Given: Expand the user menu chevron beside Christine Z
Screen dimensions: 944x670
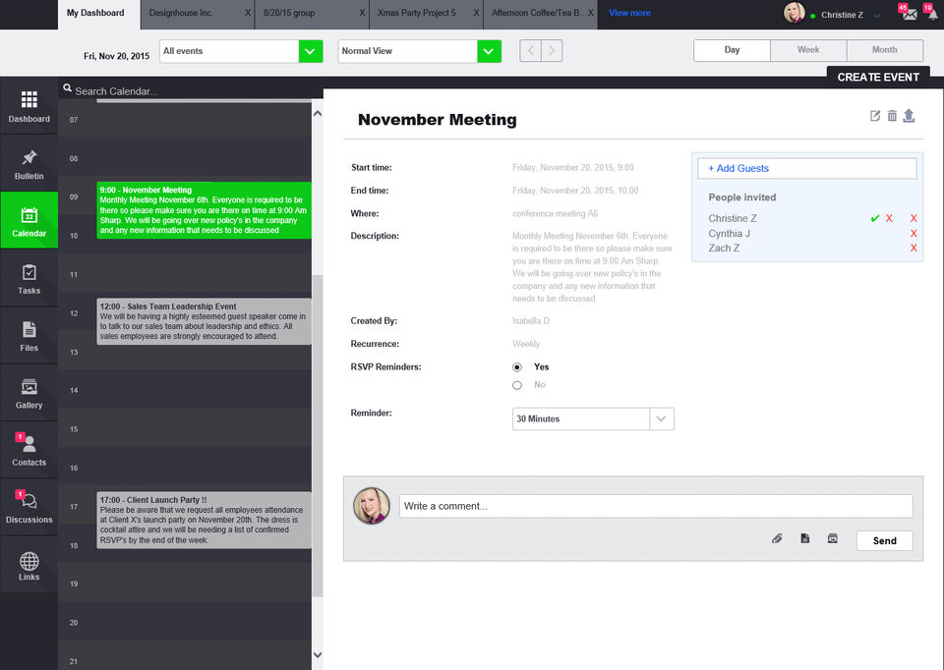Looking at the screenshot, I should 876,16.
